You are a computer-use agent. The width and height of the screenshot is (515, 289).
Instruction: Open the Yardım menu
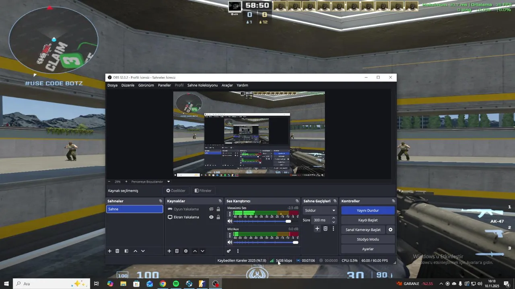pyautogui.click(x=242, y=85)
